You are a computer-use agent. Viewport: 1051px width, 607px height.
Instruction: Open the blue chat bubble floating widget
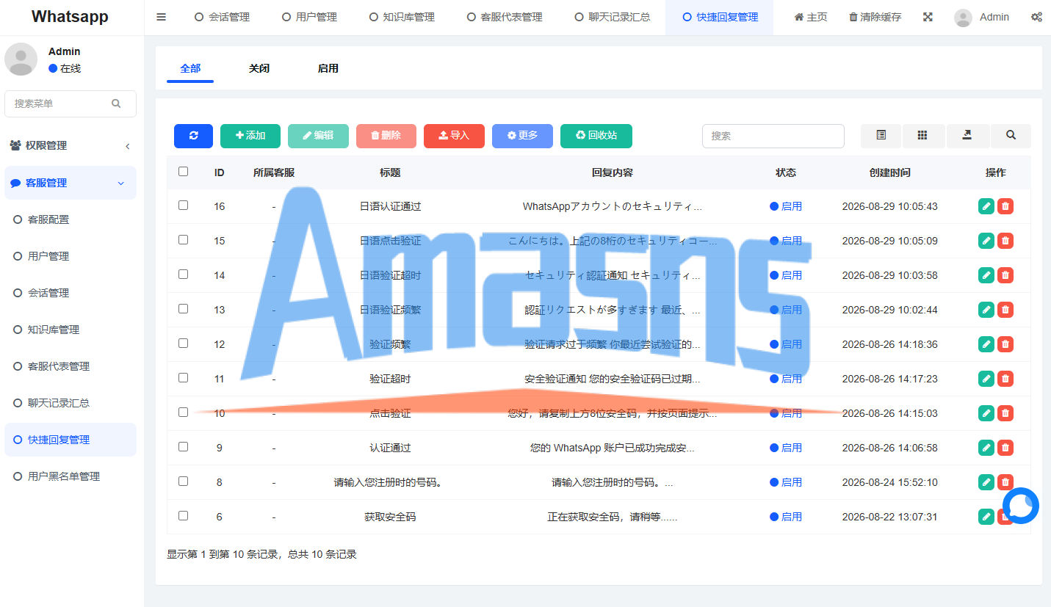tap(1021, 506)
